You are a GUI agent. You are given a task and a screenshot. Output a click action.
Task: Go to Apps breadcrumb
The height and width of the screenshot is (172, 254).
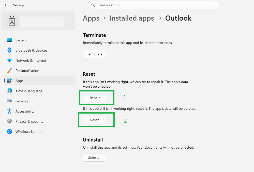(x=91, y=18)
